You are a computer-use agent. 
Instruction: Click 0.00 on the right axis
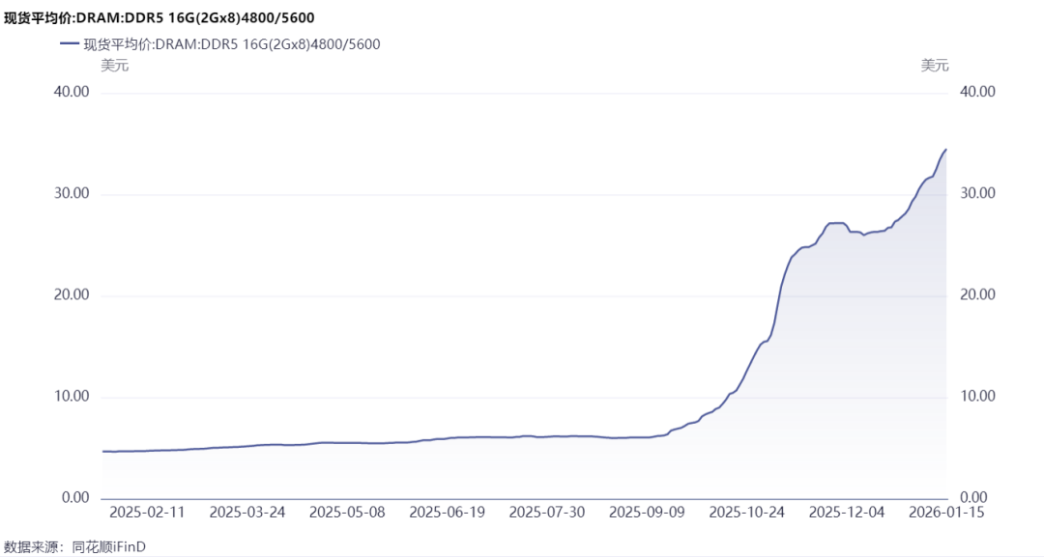(973, 497)
